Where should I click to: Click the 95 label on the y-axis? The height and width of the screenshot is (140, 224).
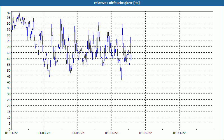click(x=8, y=17)
